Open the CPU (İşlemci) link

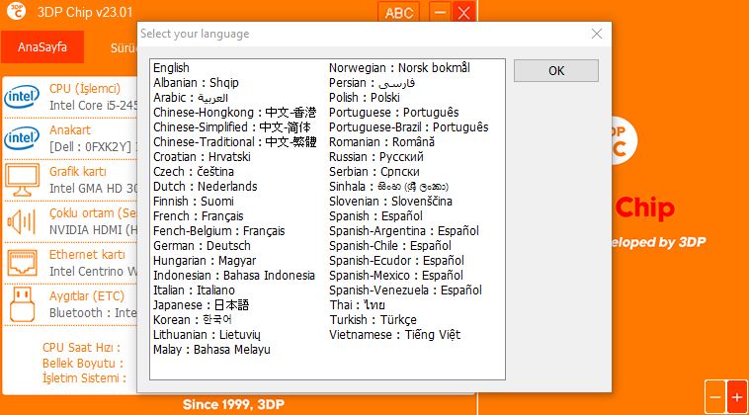tap(85, 88)
